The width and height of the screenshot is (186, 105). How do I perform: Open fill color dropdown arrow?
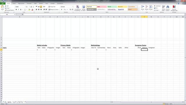tap(31, 10)
